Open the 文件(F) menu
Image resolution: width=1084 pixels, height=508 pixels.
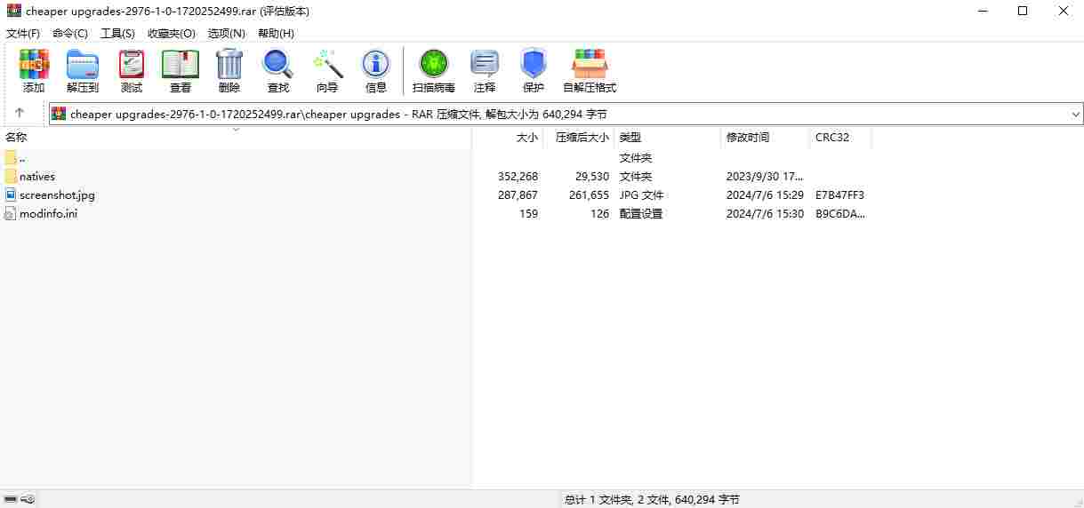[x=23, y=33]
